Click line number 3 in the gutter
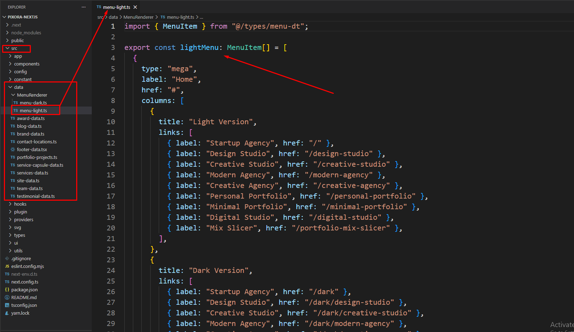574x332 pixels. point(113,47)
